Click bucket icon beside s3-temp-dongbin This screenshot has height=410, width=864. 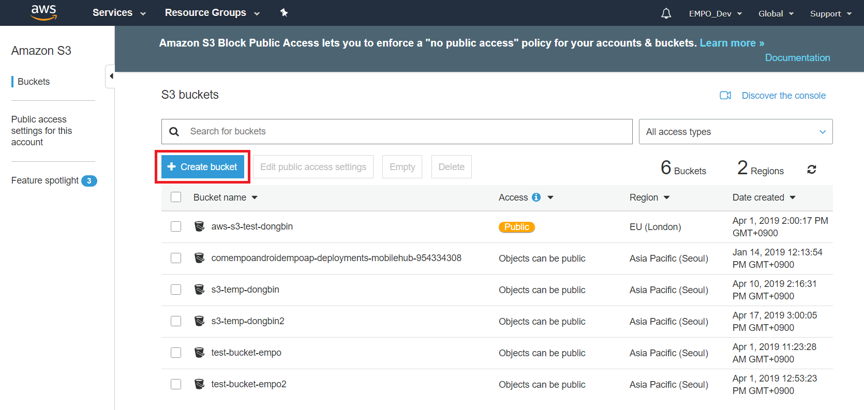pyautogui.click(x=199, y=290)
